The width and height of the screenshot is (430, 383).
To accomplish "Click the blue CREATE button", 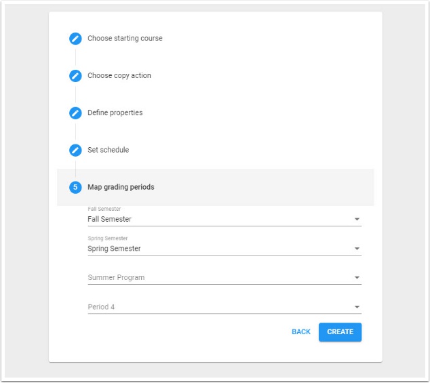I will tap(340, 332).
